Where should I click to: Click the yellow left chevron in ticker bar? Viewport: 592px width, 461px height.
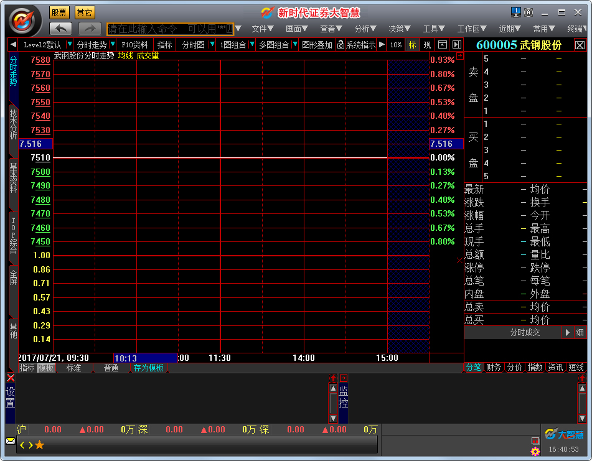click(x=22, y=445)
